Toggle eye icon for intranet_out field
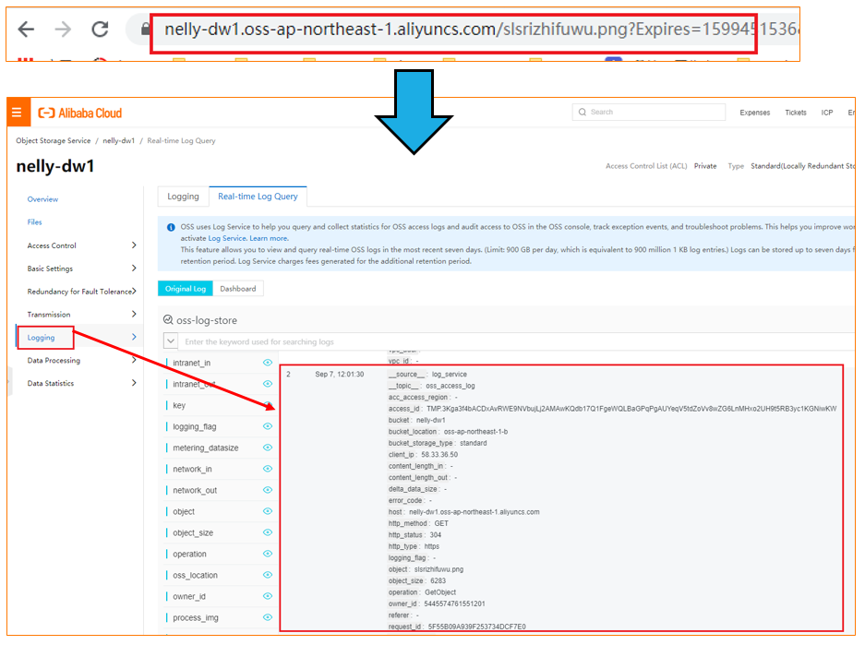This screenshot has height=645, width=865. (x=268, y=384)
